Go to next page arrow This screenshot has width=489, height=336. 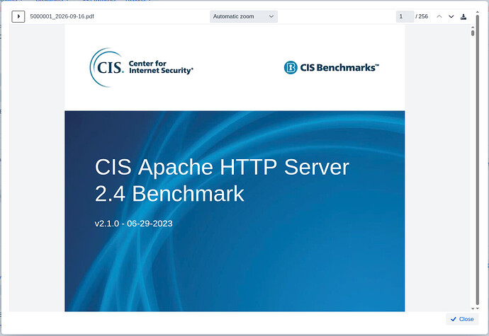pyautogui.click(x=451, y=16)
